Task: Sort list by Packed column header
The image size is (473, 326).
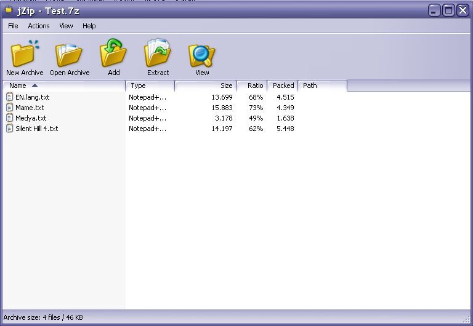Action: click(x=283, y=86)
